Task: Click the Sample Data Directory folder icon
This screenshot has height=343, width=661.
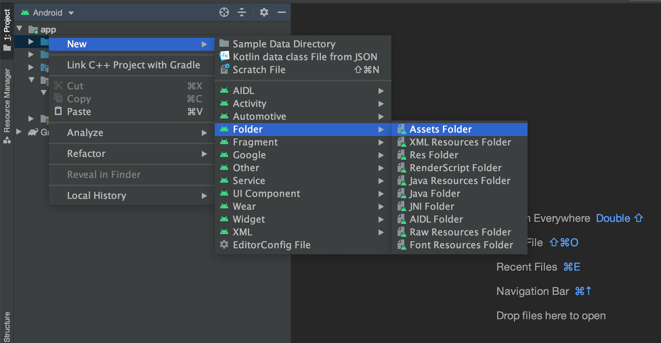Action: pyautogui.click(x=224, y=44)
